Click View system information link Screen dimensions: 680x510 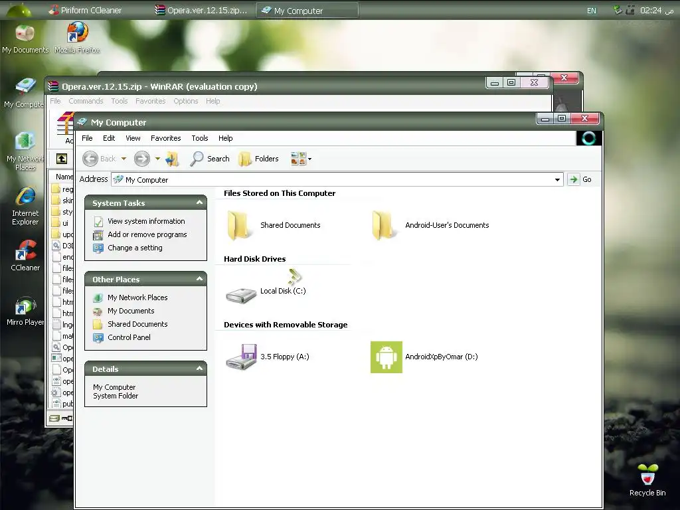click(146, 221)
